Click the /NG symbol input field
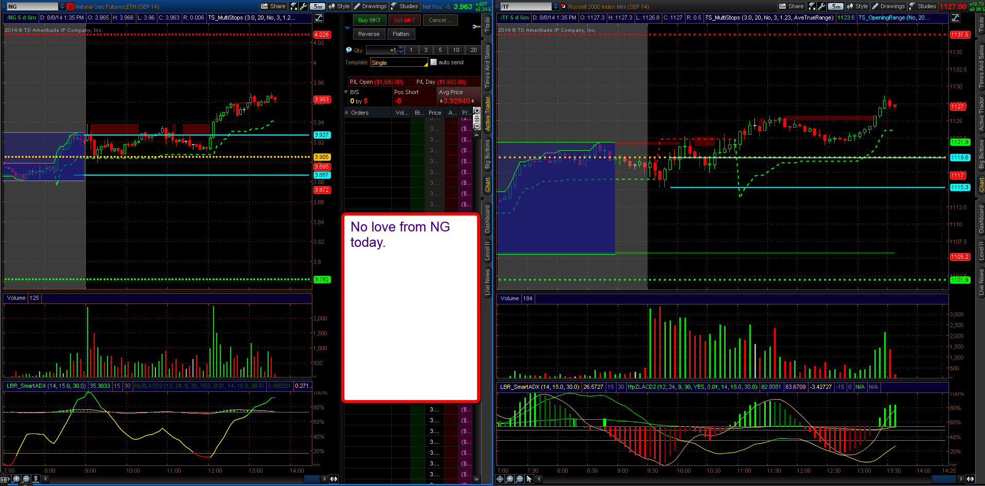The image size is (985, 486). click(32, 7)
